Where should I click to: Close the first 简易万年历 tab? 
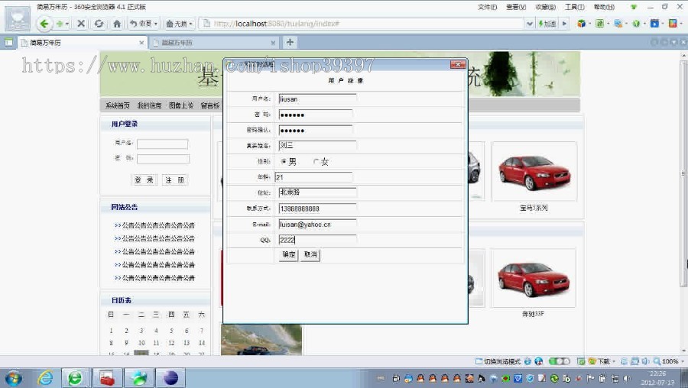coord(141,43)
